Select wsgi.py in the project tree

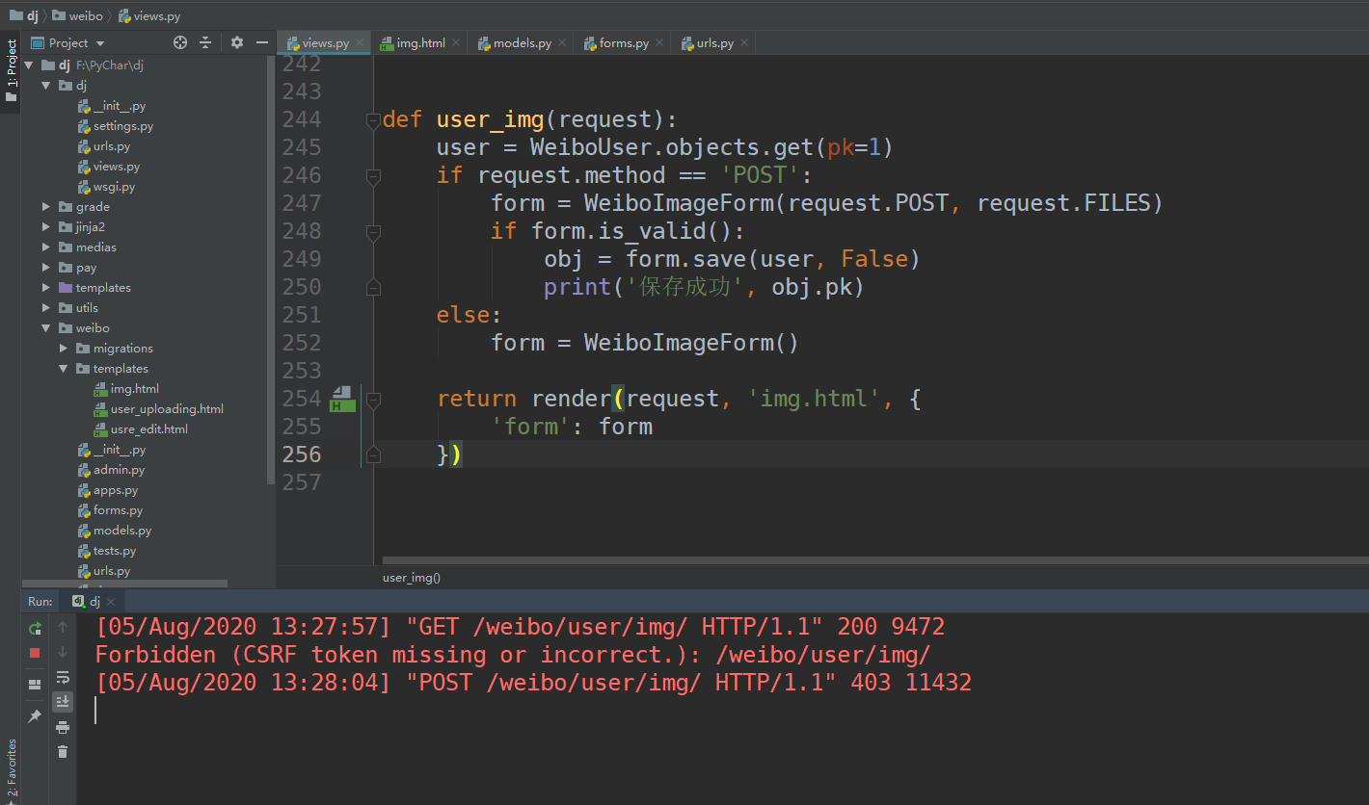click(x=114, y=187)
